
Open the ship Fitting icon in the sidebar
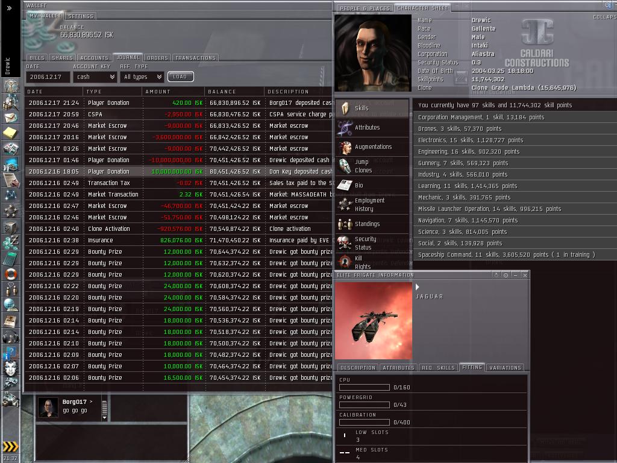(11, 148)
